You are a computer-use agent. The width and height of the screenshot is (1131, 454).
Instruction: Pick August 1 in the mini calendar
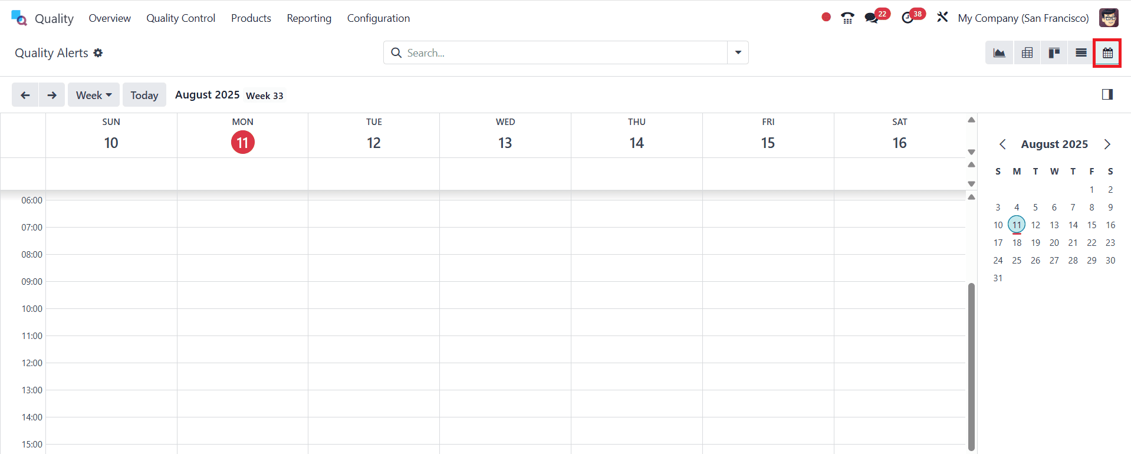pyautogui.click(x=1091, y=189)
